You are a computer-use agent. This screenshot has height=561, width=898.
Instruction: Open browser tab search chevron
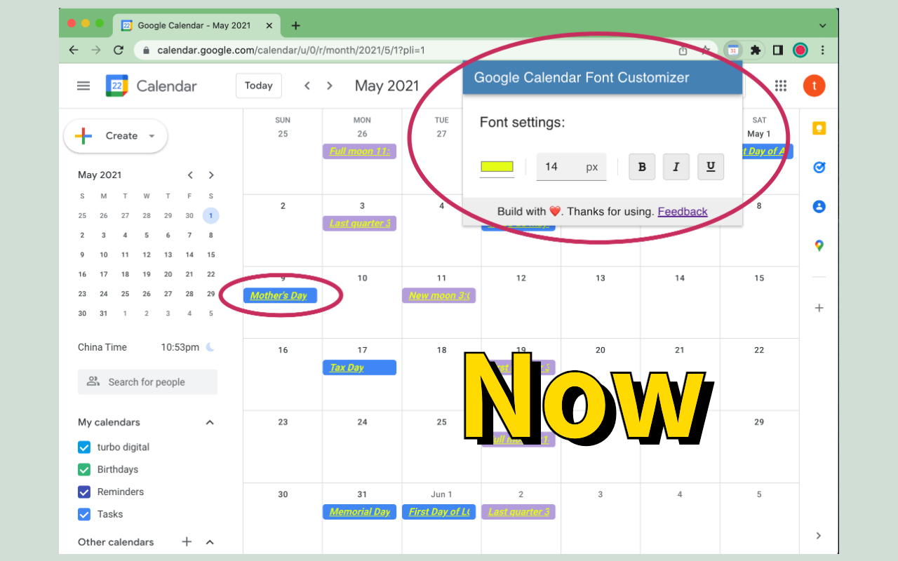coord(822,25)
